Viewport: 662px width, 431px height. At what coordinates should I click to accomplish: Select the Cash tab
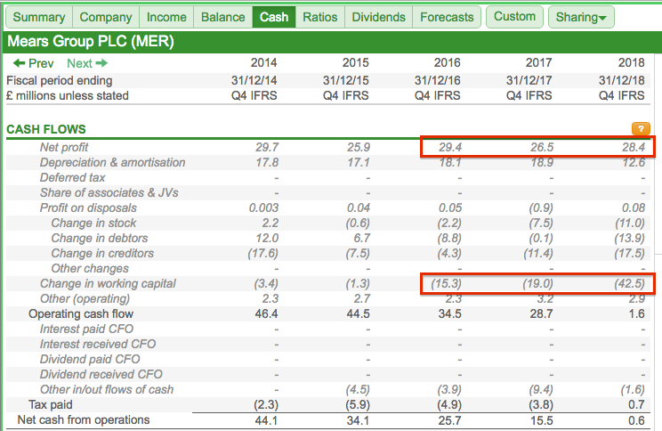pos(274,17)
